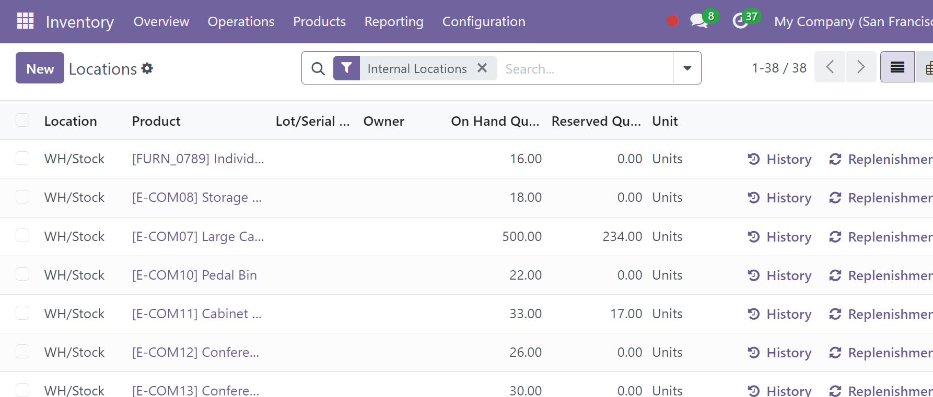Click the 17.00 reserved quantity cell
The height and width of the screenshot is (397, 933).
click(x=626, y=314)
